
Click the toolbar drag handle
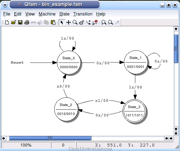click(2, 22)
